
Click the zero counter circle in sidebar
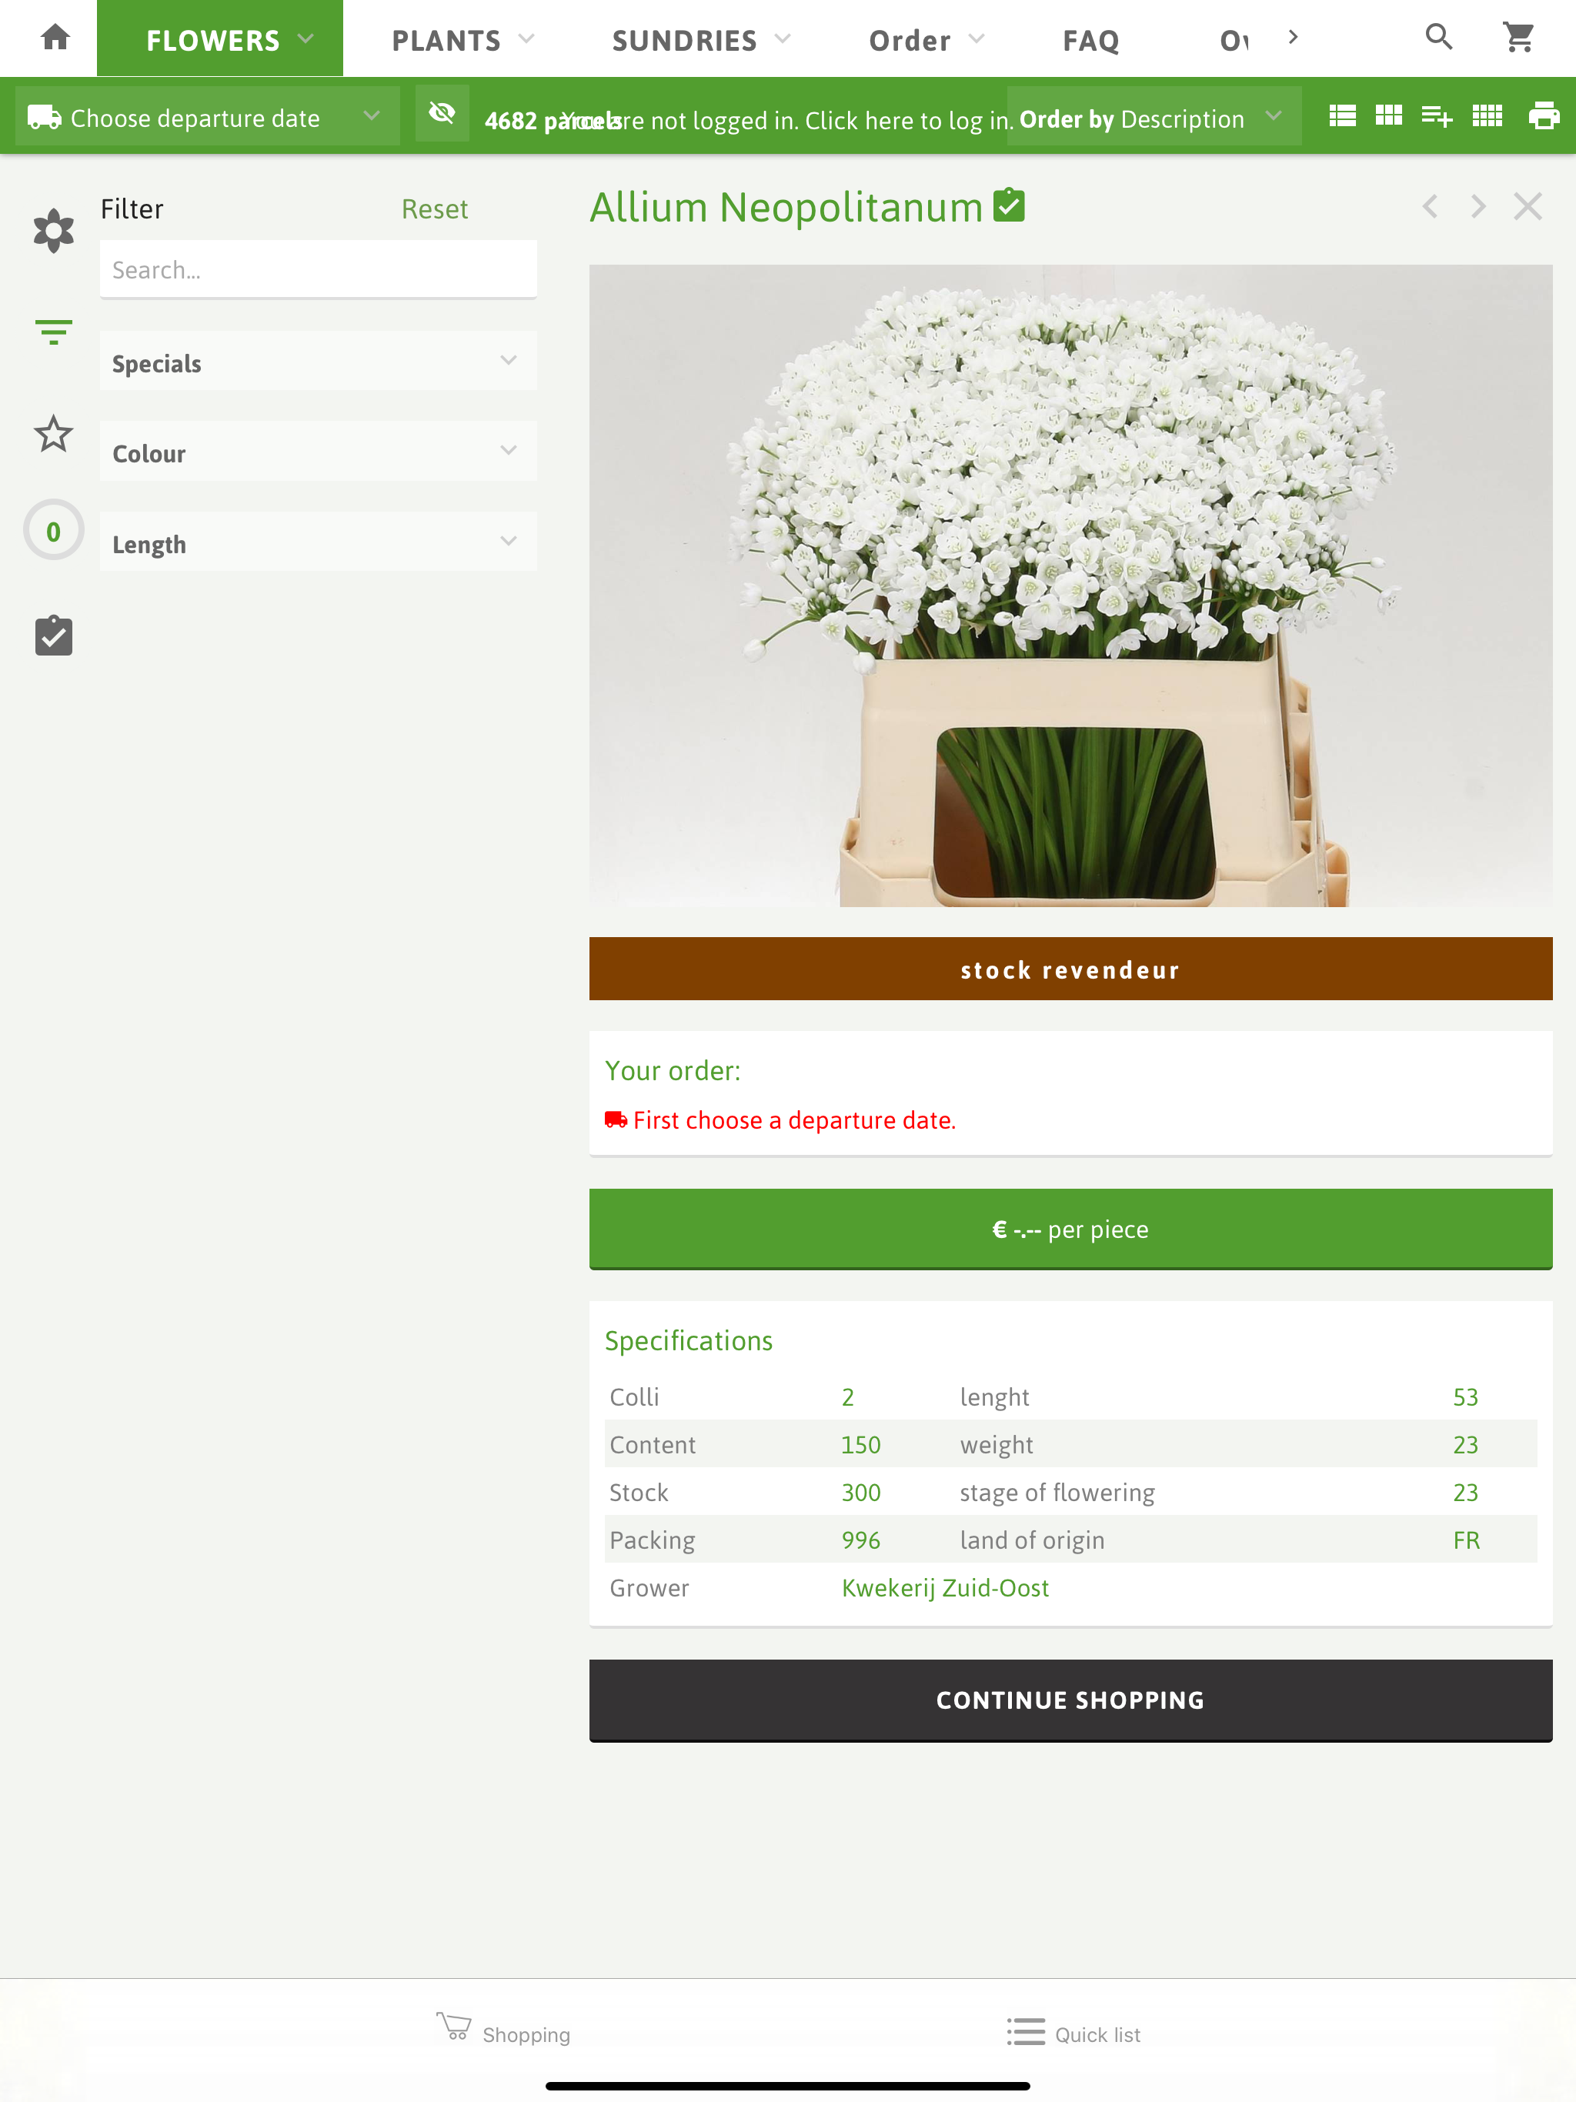(x=54, y=530)
